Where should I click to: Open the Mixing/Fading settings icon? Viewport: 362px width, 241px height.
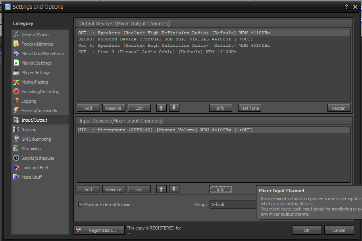(17, 82)
